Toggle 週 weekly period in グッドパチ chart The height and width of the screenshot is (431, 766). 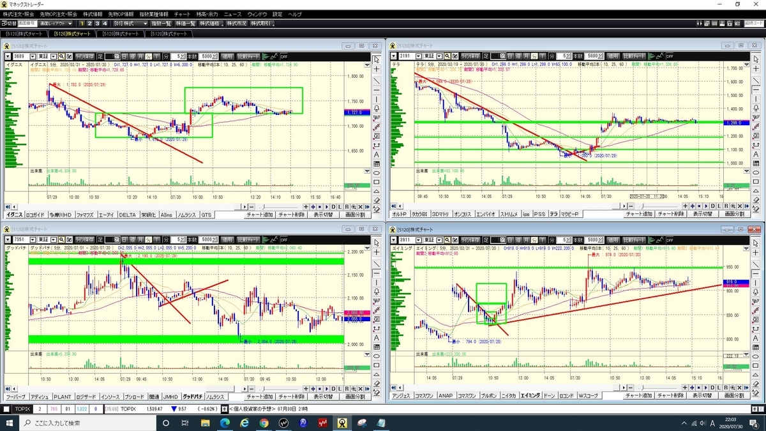tap(133, 239)
